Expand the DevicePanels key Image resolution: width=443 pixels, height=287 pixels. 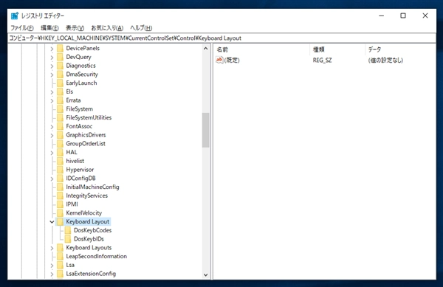click(x=52, y=49)
